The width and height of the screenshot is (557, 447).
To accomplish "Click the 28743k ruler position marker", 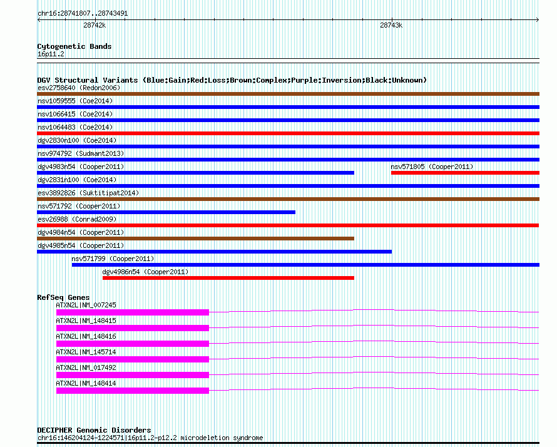I will [x=391, y=25].
